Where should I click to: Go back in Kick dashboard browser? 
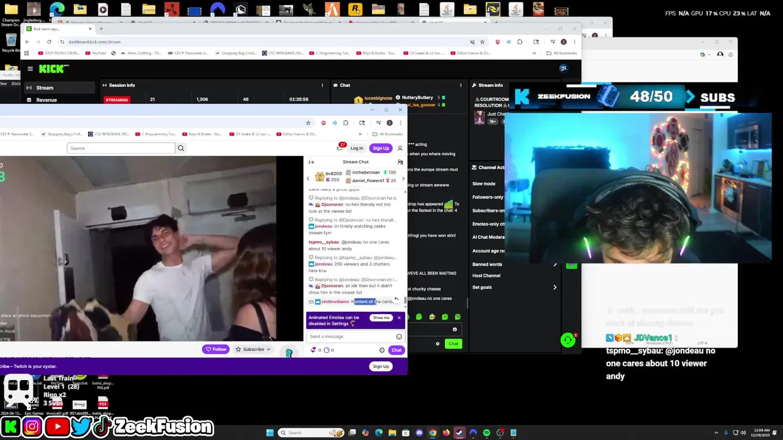(27, 42)
